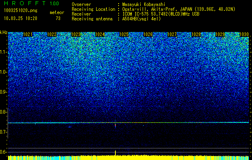
Task: Click the faint echo blob near 1022
Action: pos(70,127)
